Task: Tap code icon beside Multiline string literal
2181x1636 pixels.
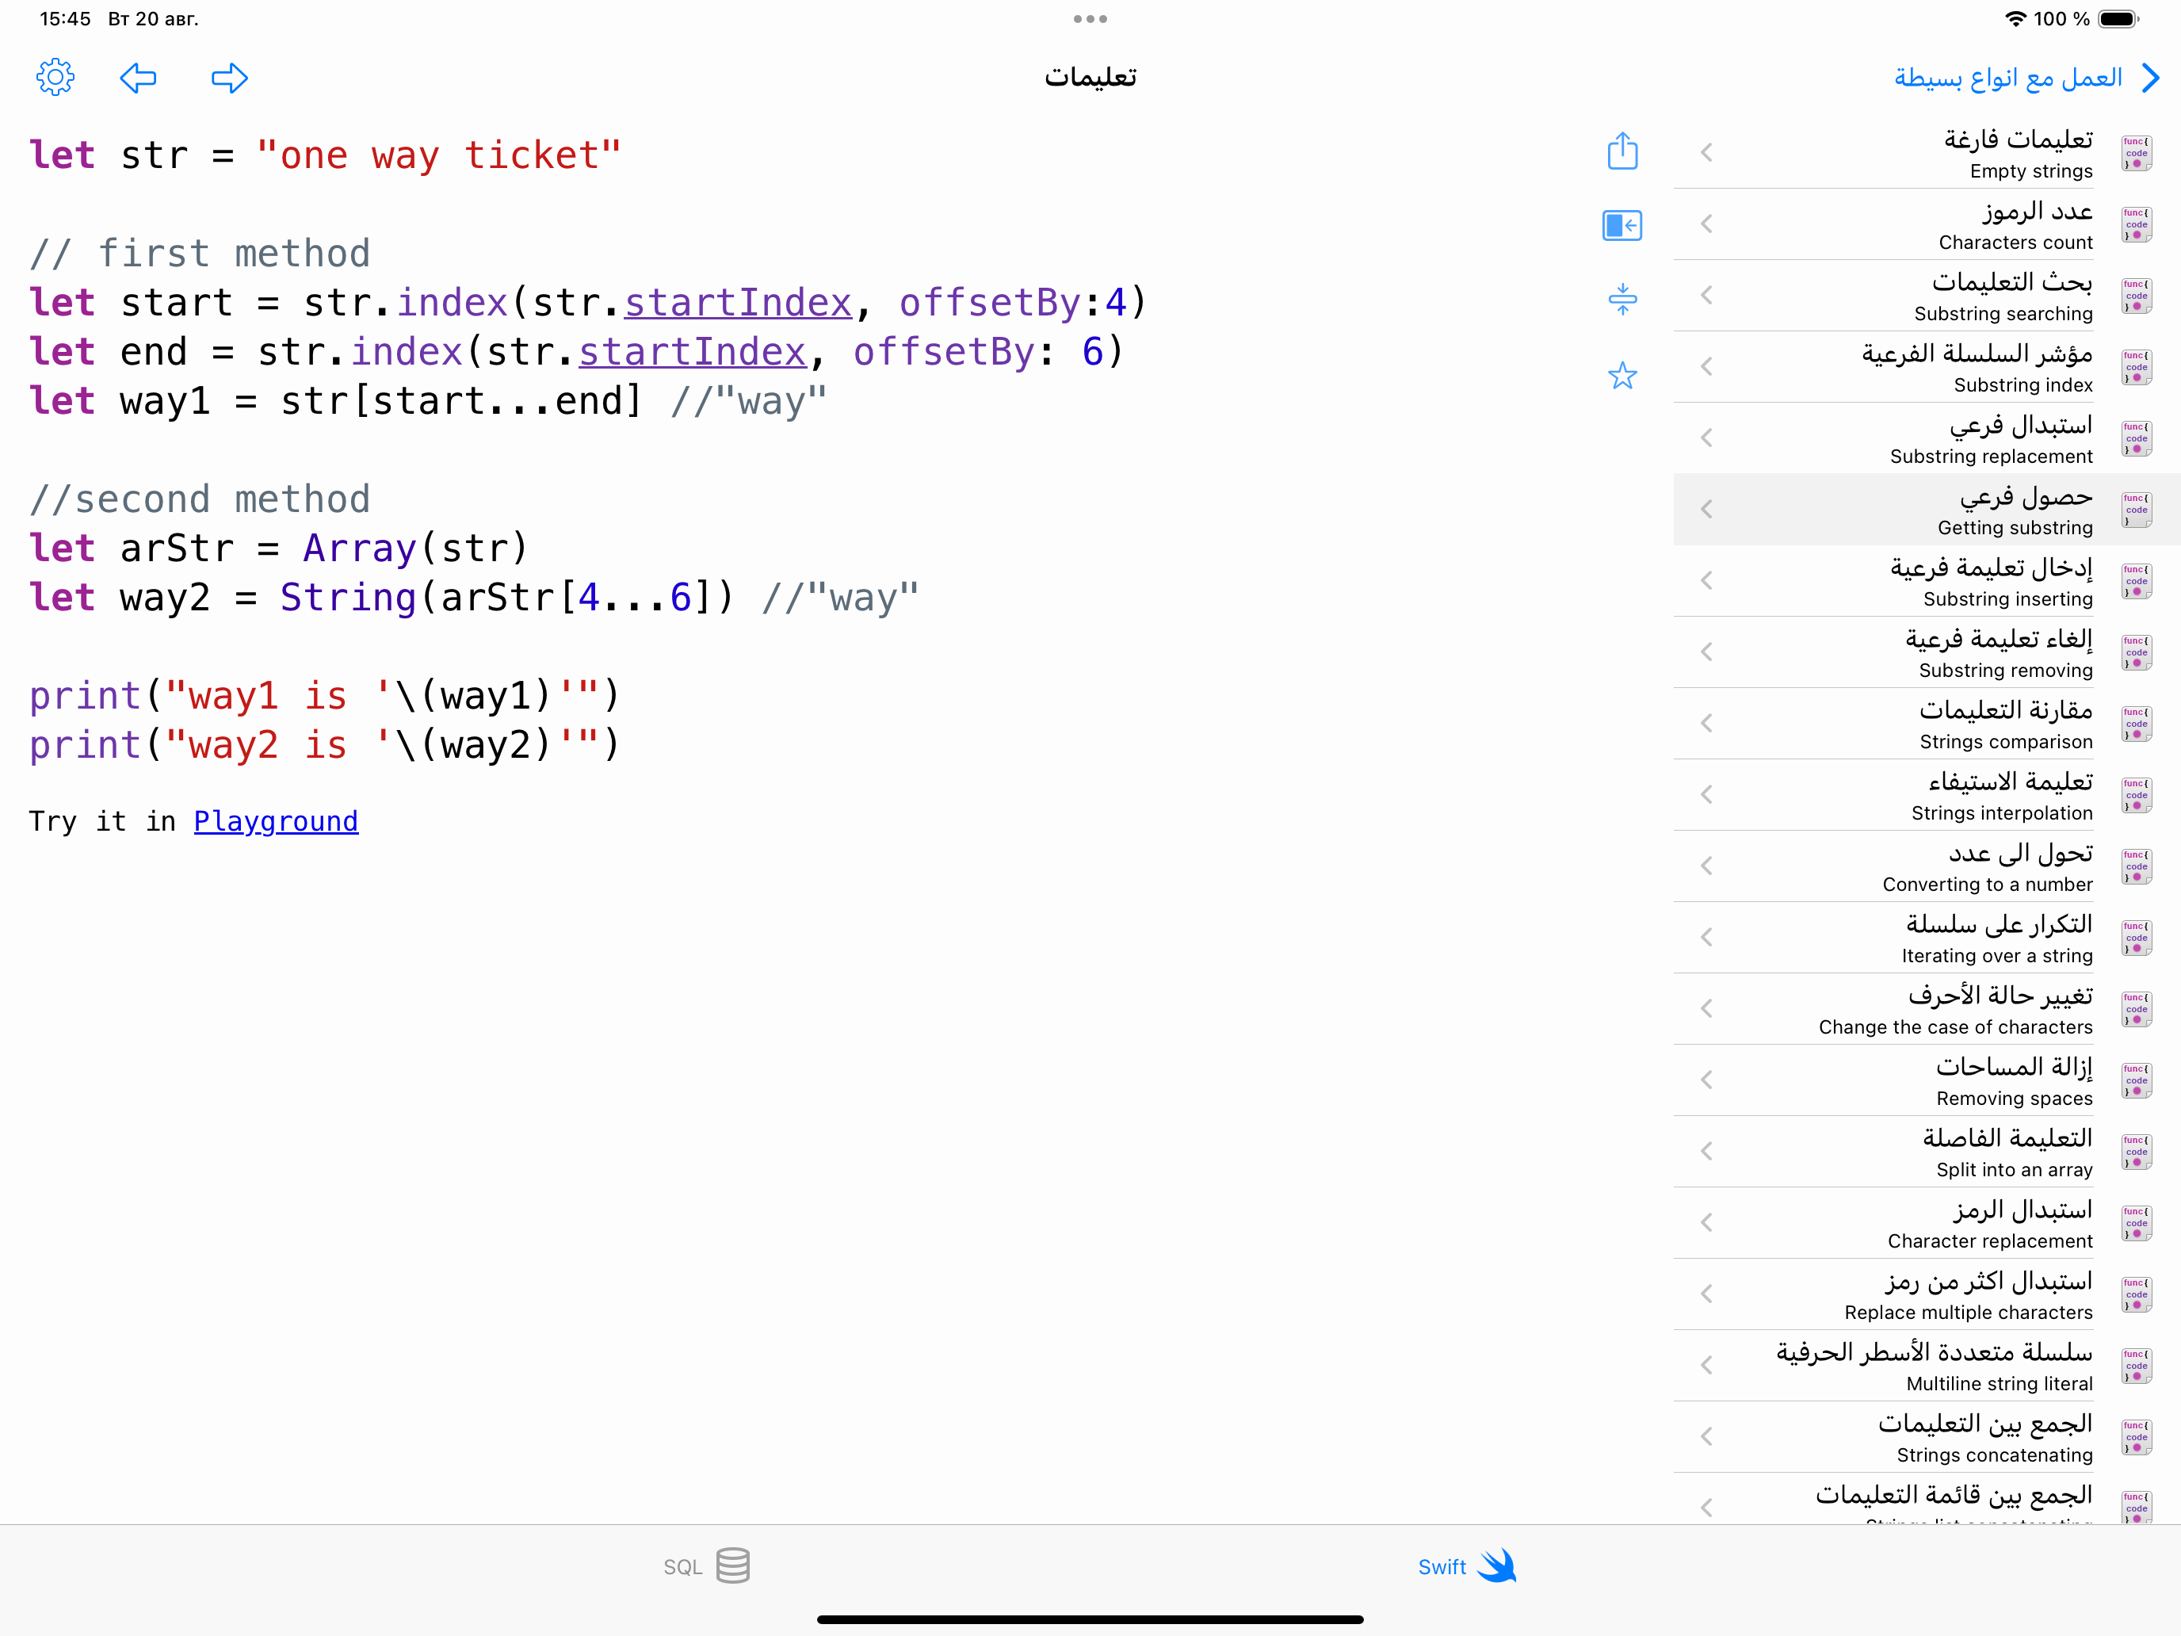Action: [x=2137, y=1365]
